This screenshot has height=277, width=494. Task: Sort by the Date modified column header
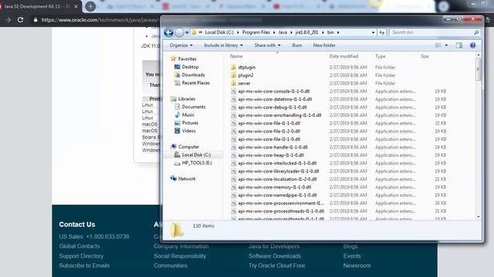[x=343, y=56]
